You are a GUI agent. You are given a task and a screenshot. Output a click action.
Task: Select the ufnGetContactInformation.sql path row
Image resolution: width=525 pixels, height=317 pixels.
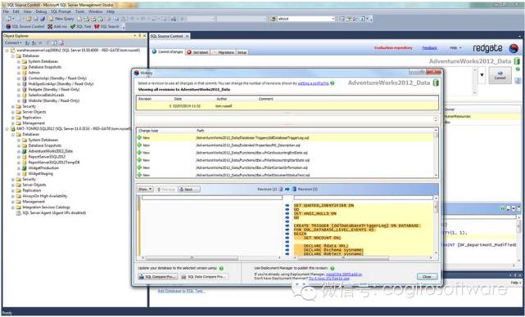point(284,167)
